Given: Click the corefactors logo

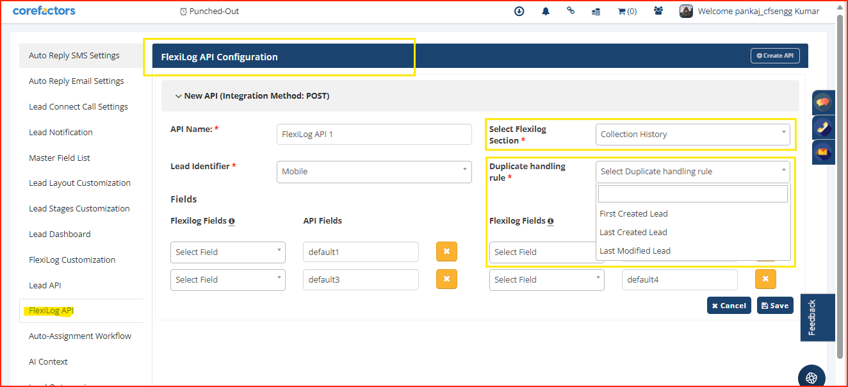Looking at the screenshot, I should coord(44,11).
